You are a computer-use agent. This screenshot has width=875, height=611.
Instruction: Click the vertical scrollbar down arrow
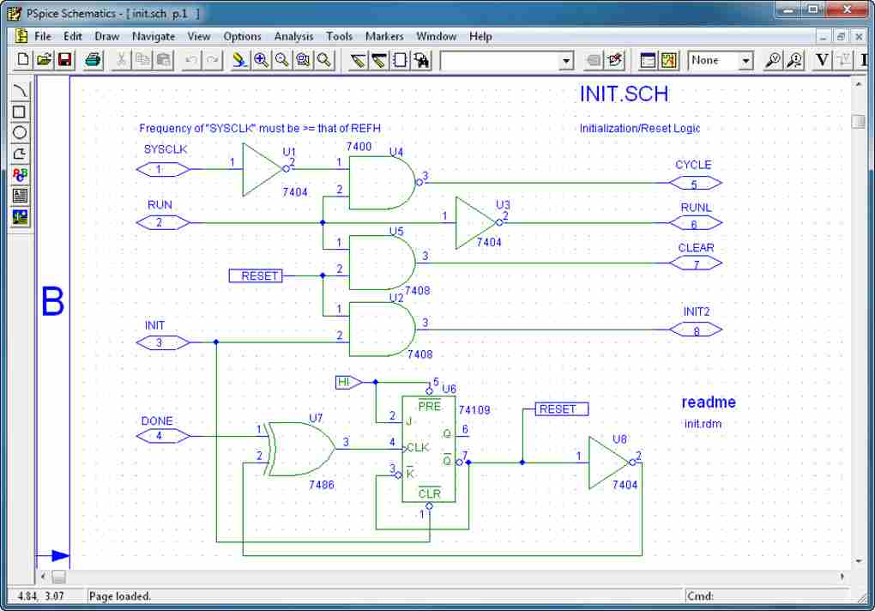pos(858,560)
